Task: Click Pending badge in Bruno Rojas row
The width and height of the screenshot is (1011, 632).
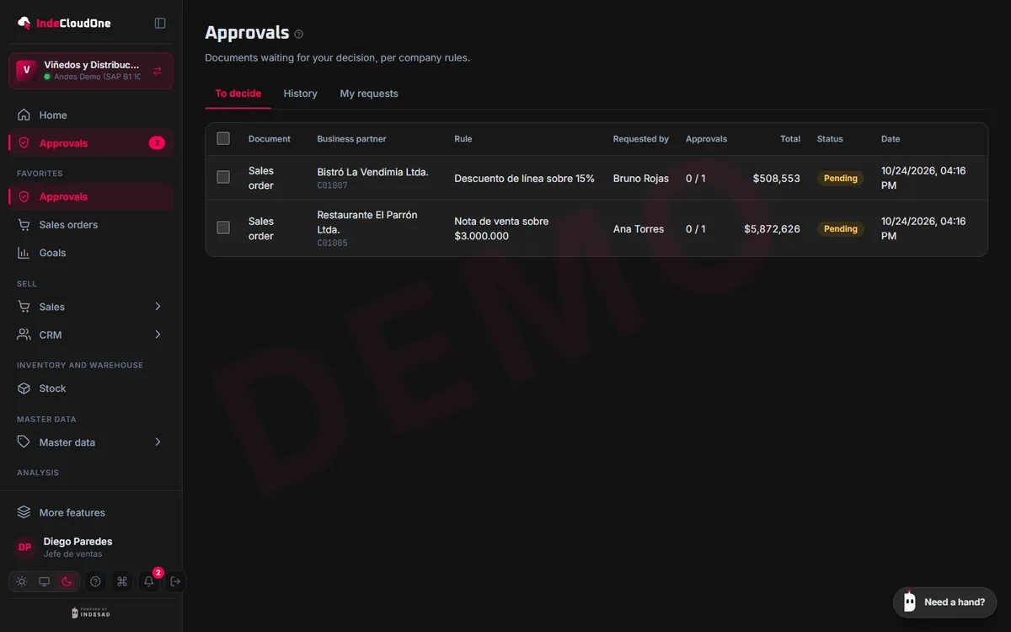Action: pyautogui.click(x=840, y=179)
